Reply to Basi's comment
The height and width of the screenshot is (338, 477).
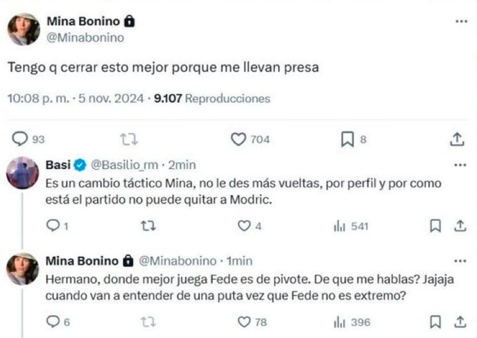[54, 226]
